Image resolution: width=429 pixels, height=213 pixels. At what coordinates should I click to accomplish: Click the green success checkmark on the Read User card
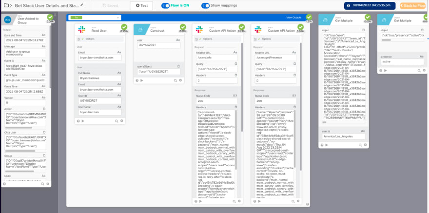tap(124, 27)
